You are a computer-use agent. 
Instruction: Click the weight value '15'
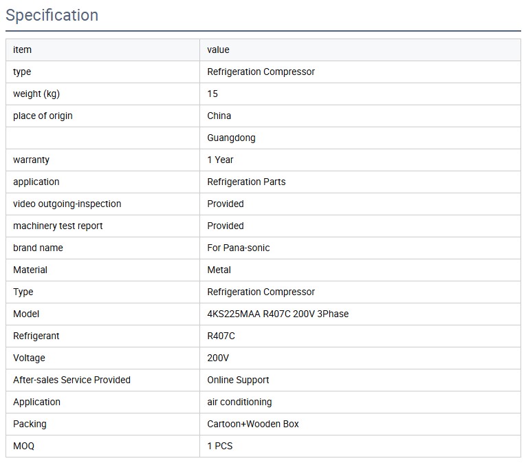point(212,94)
